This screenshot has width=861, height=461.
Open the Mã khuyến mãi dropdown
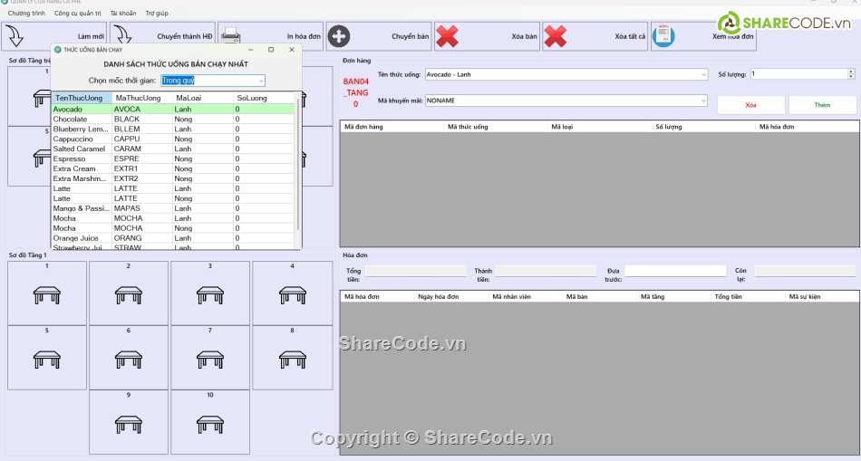coord(703,101)
